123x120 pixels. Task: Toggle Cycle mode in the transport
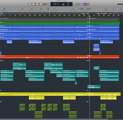pyautogui.click(x=48, y=4)
